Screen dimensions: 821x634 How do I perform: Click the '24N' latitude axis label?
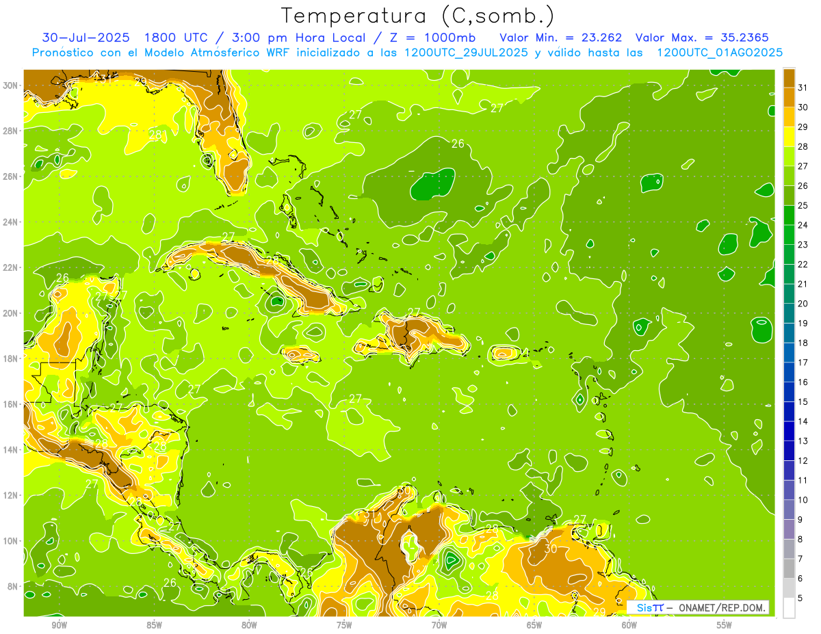[x=11, y=222]
